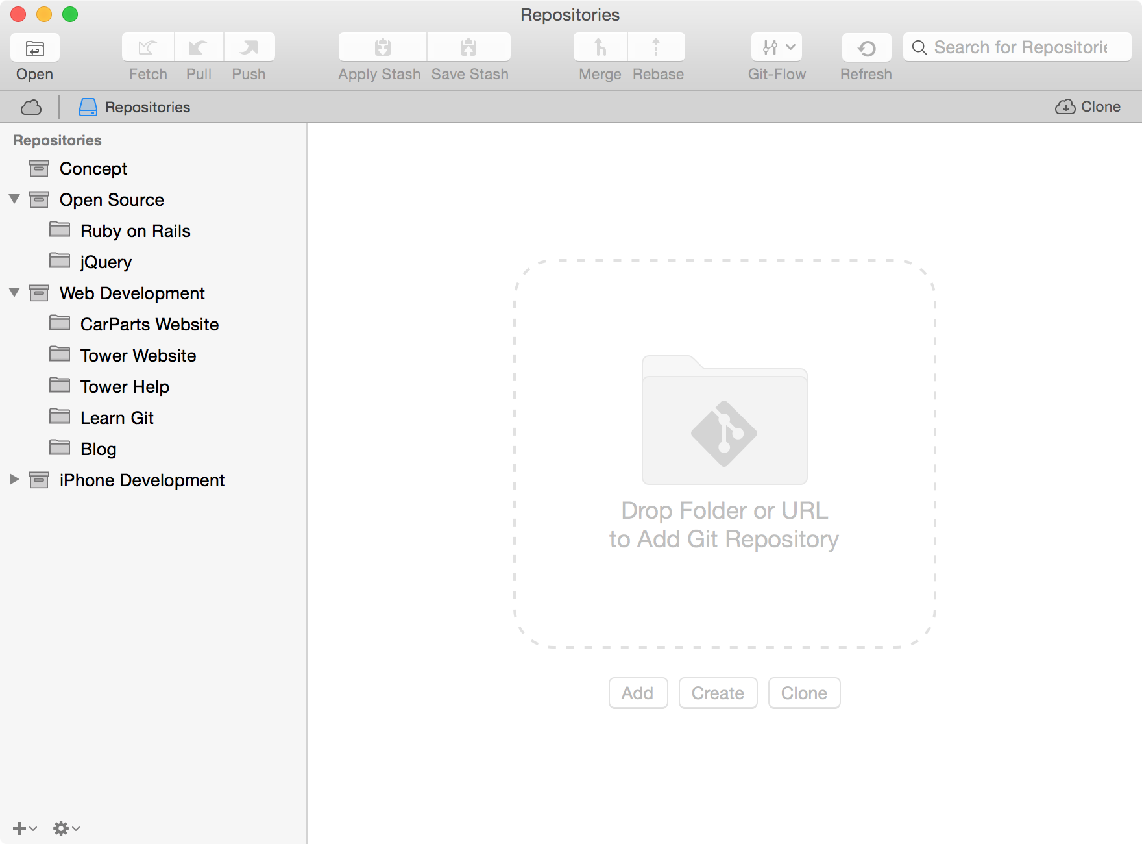Select the Repositories view tab
This screenshot has width=1142, height=844.
tap(134, 107)
